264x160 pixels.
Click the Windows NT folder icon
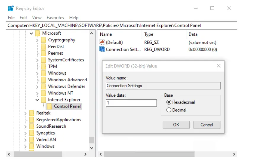pyautogui.click(x=44, y=93)
